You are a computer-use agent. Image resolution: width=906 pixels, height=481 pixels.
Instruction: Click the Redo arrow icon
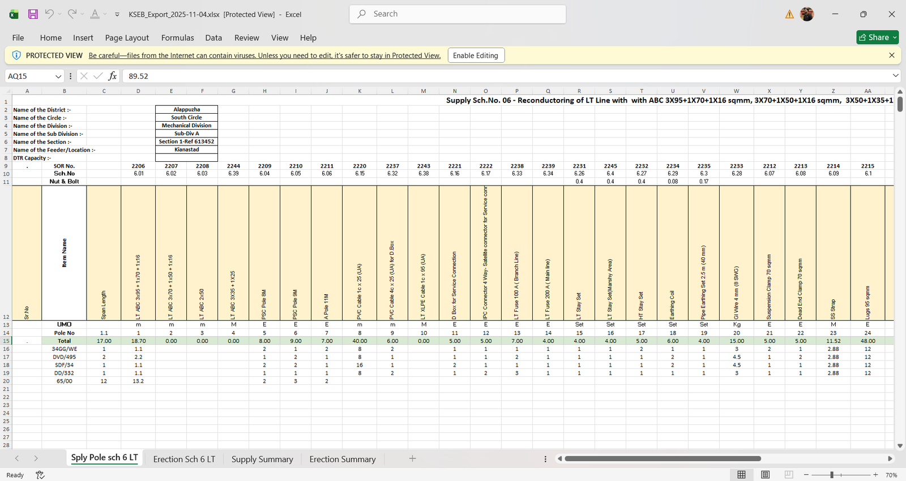click(72, 14)
